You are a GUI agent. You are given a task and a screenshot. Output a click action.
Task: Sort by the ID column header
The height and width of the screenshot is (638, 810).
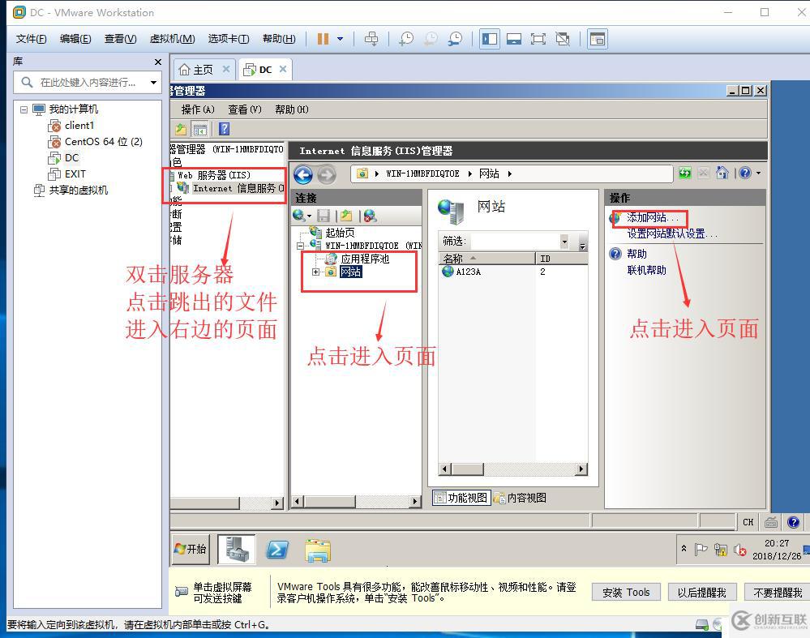[x=562, y=259]
